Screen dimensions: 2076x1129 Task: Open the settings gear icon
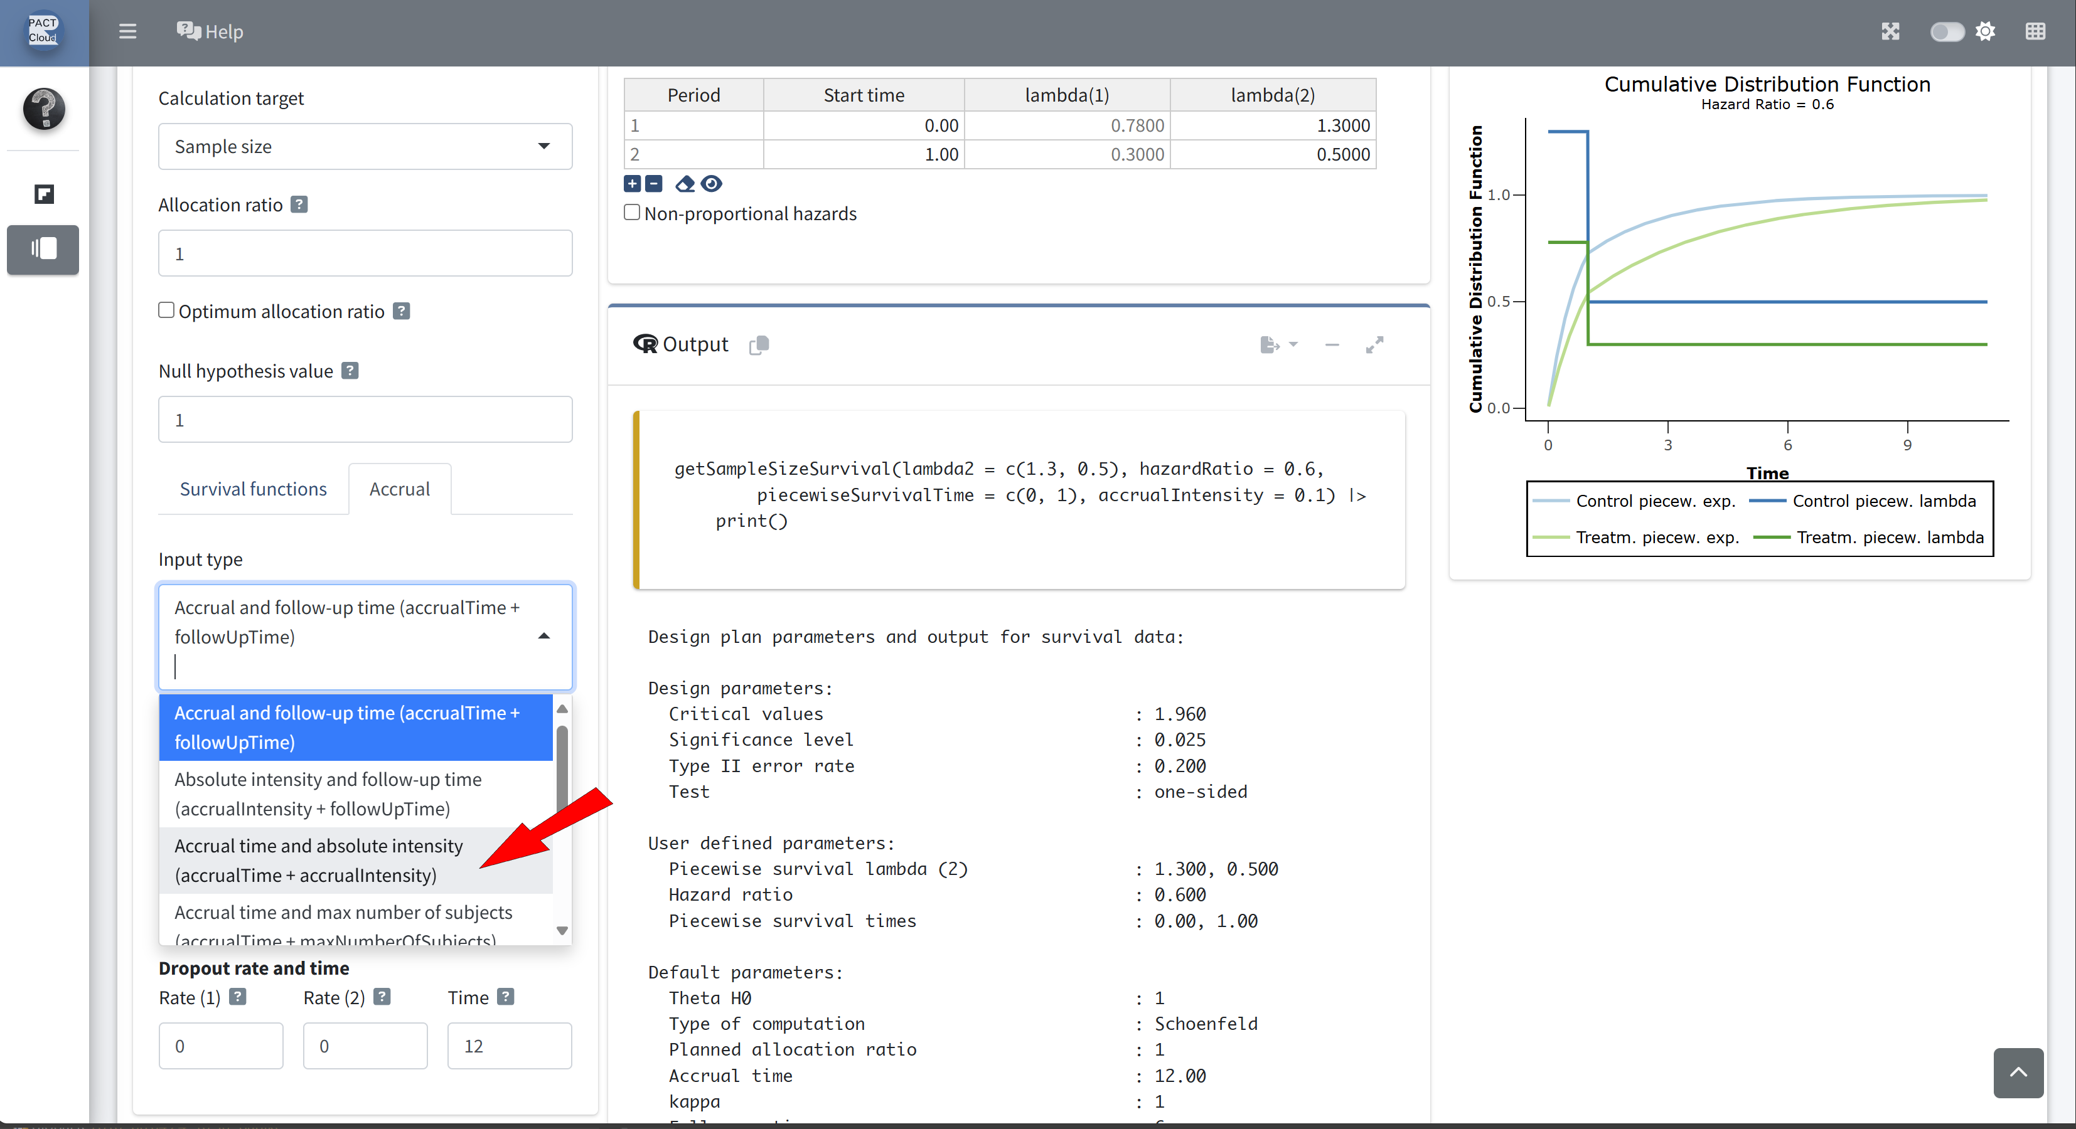coord(1985,31)
